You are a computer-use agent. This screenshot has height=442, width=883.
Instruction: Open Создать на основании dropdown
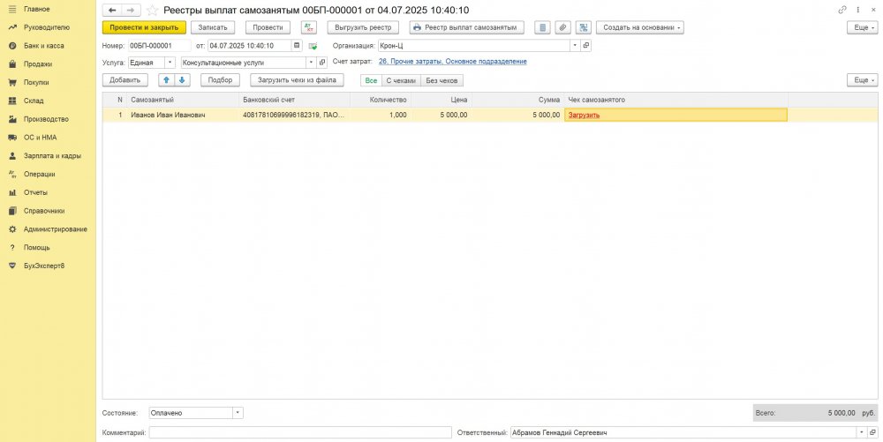640,27
